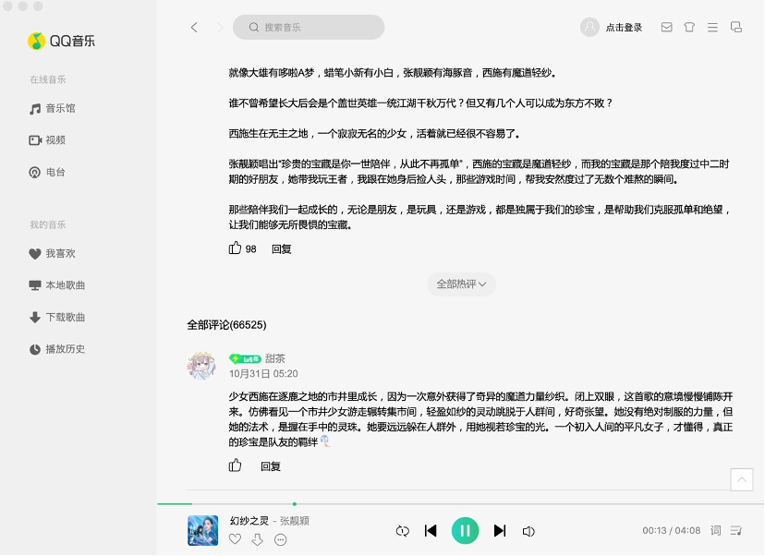Open 本地歌曲 in sidebar
Screen dimensions: 765x556
[57, 285]
